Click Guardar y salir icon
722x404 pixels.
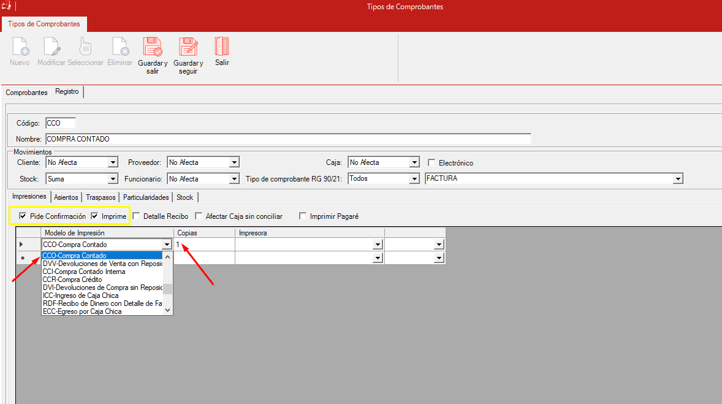pos(153,47)
